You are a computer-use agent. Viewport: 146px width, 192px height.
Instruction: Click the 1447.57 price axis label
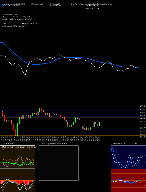click(x=143, y=122)
